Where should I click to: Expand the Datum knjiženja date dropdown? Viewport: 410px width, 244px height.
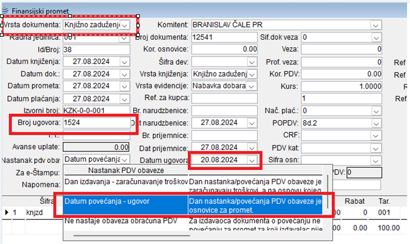124,62
